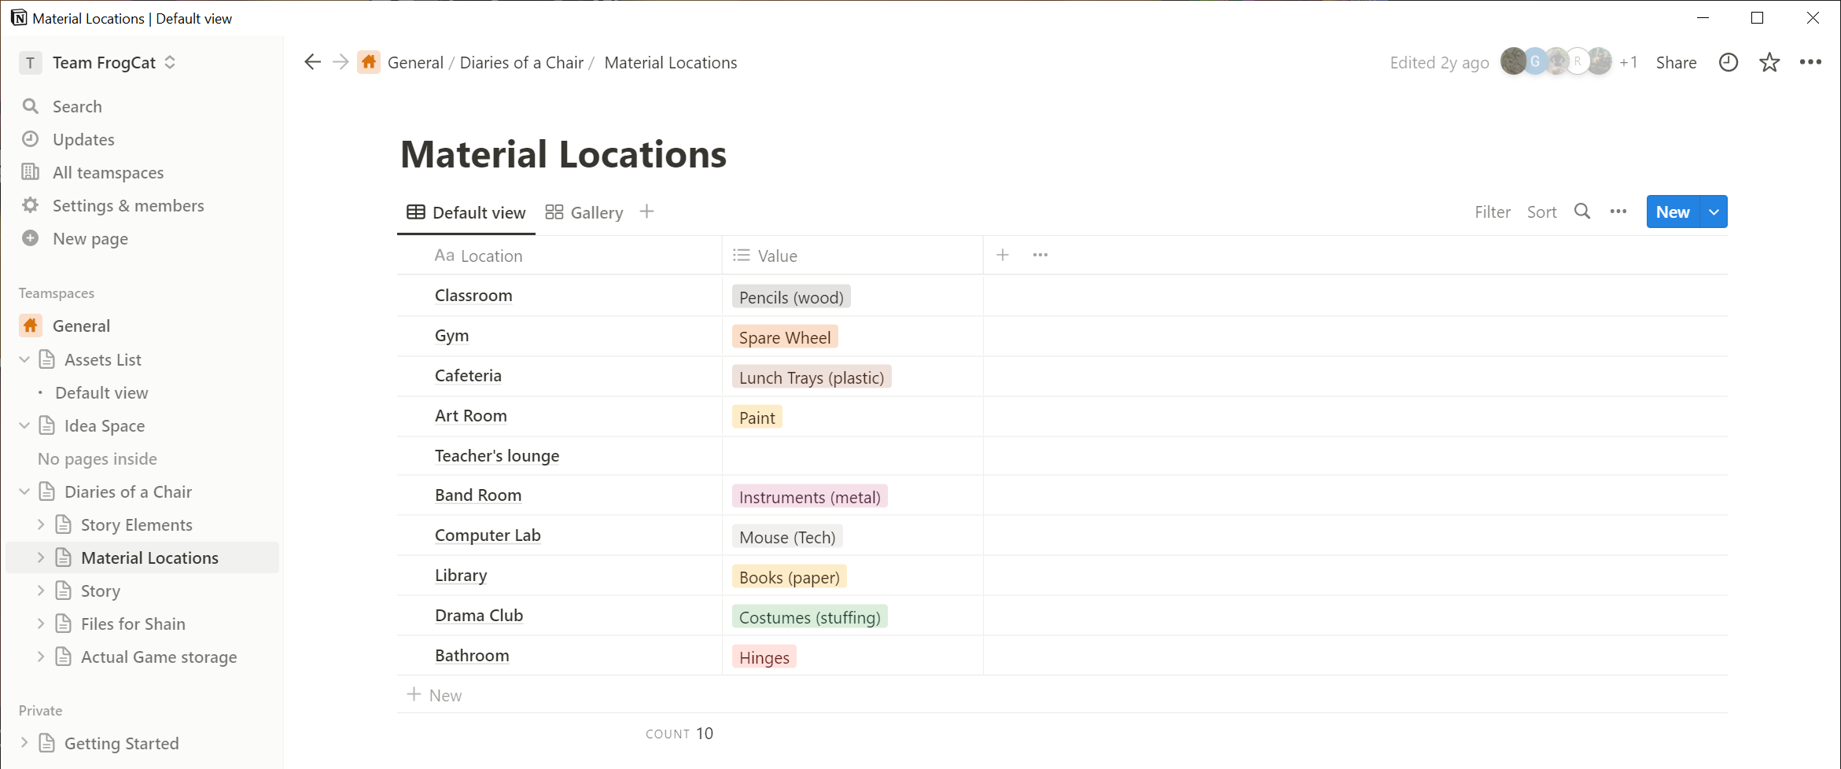Add a new database view
Viewport: 1841px width, 769px height.
(646, 212)
